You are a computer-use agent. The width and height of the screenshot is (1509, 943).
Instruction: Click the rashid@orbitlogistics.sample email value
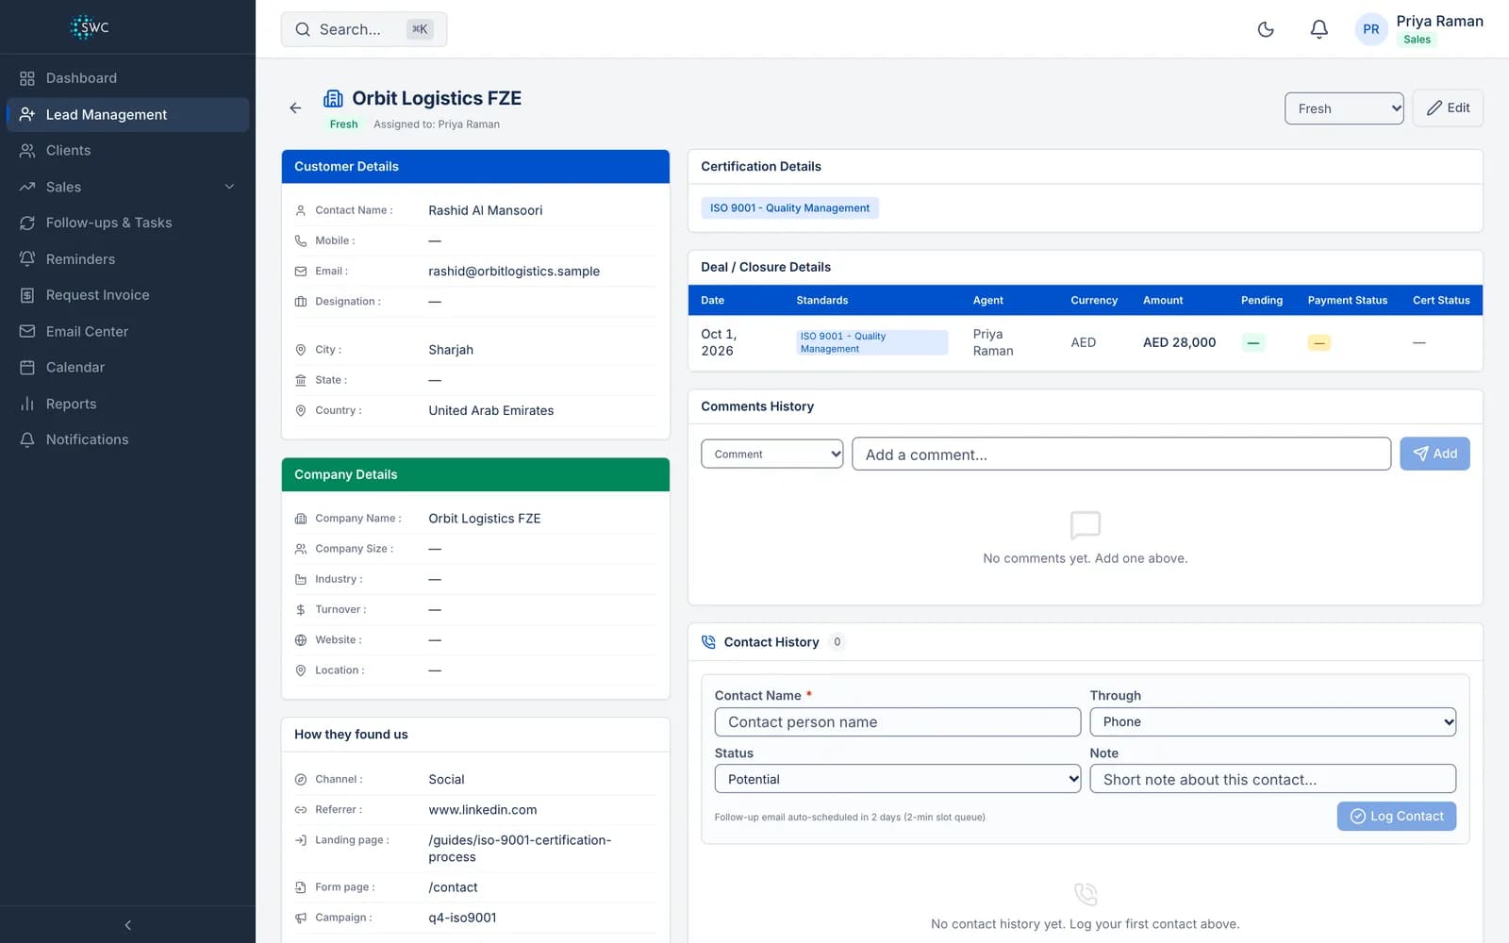[514, 272]
